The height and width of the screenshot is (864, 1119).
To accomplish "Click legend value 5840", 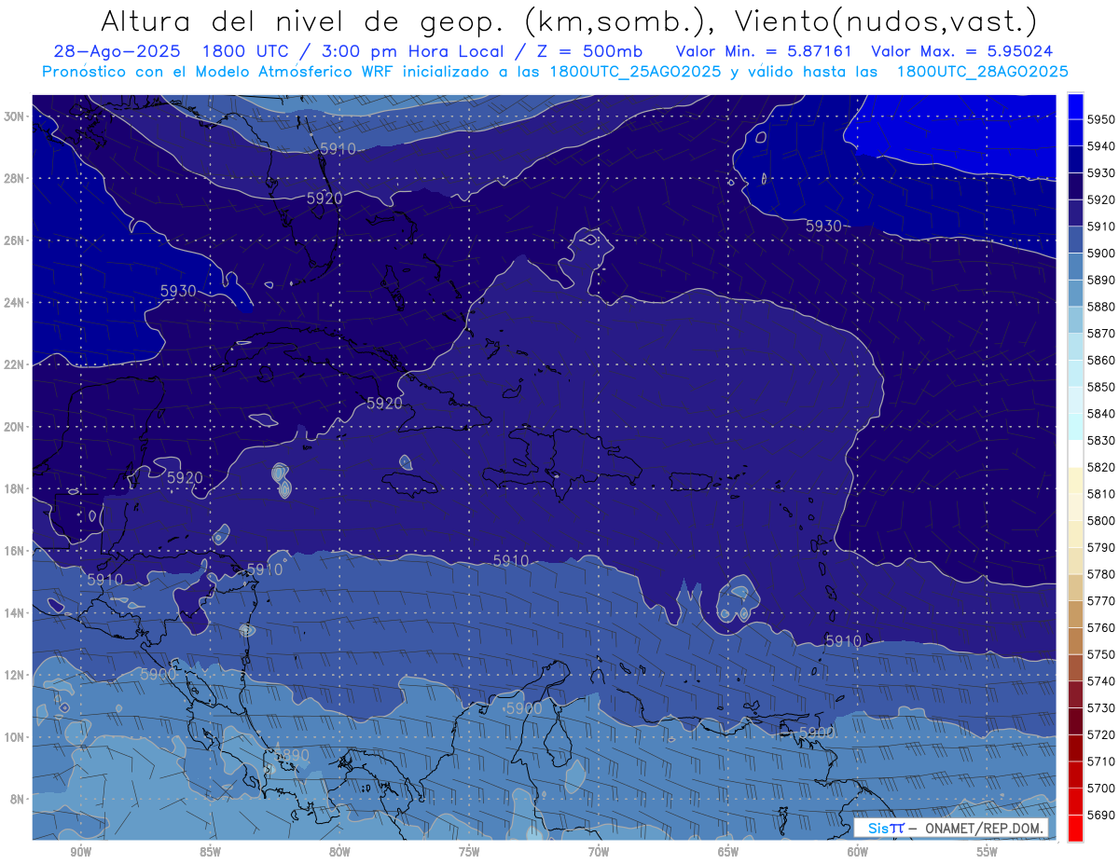I will tap(1102, 414).
